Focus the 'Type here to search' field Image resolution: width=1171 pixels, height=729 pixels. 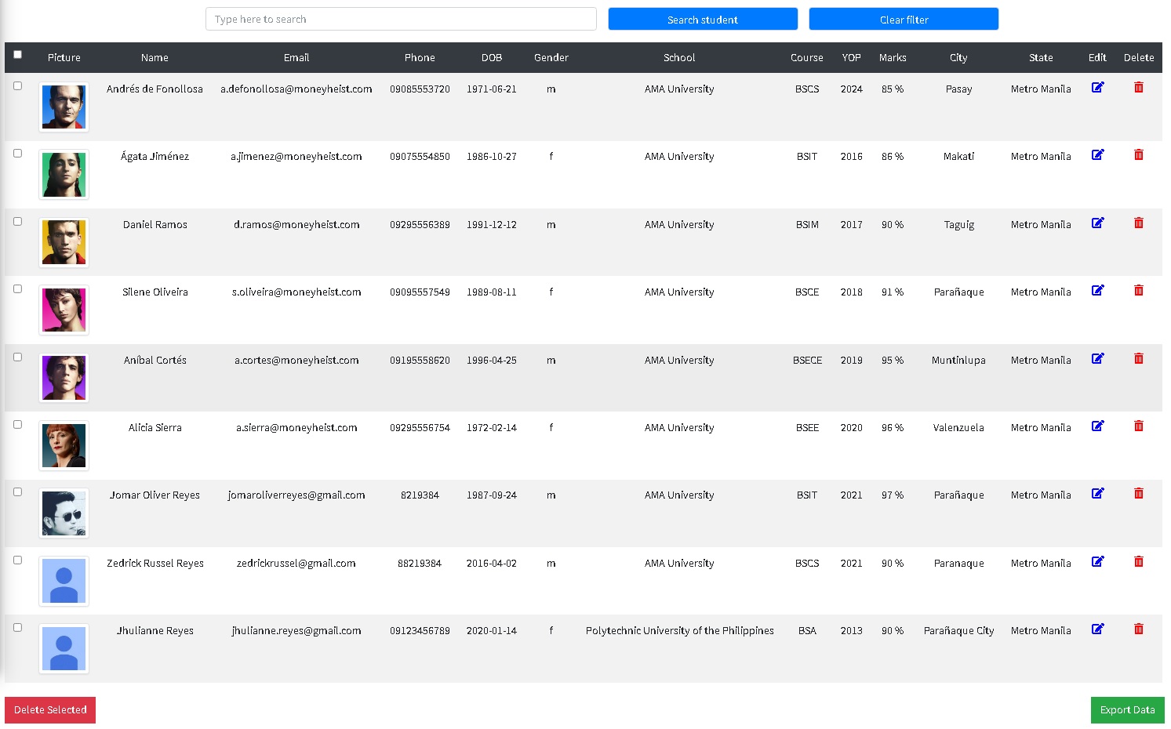[x=400, y=20]
